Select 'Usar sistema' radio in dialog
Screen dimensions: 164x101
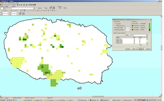115,24
